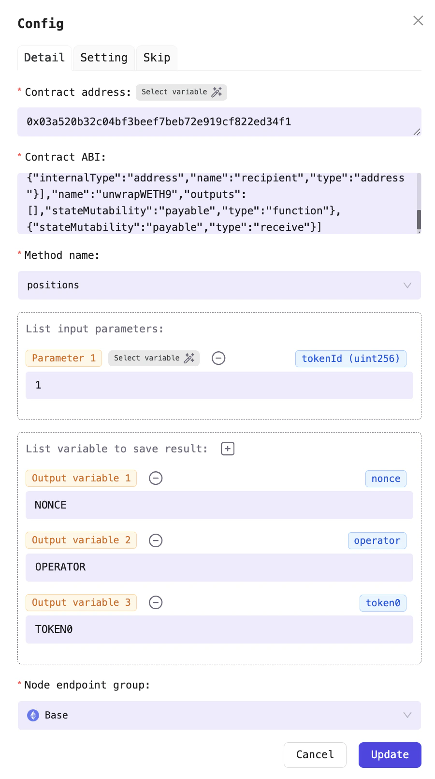The width and height of the screenshot is (435, 779).
Task: Switch to the Setting tab
Action: [103, 58]
